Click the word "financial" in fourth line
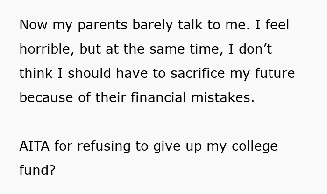The height and width of the screenshot is (194, 327). click(x=158, y=97)
